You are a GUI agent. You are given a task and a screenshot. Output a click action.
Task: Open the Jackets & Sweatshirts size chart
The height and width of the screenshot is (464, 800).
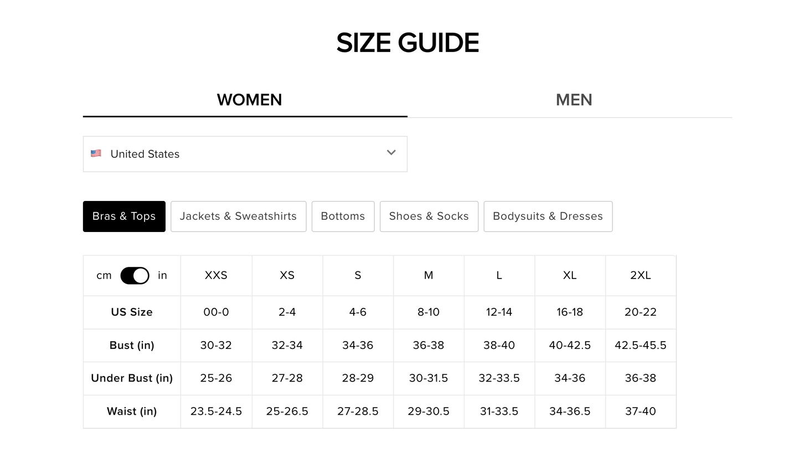[x=238, y=216]
